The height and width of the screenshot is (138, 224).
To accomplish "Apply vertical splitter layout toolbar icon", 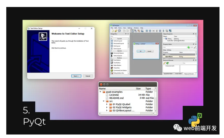I will (157, 31).
